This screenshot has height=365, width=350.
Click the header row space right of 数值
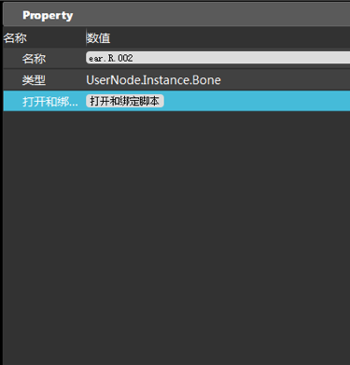(x=231, y=38)
